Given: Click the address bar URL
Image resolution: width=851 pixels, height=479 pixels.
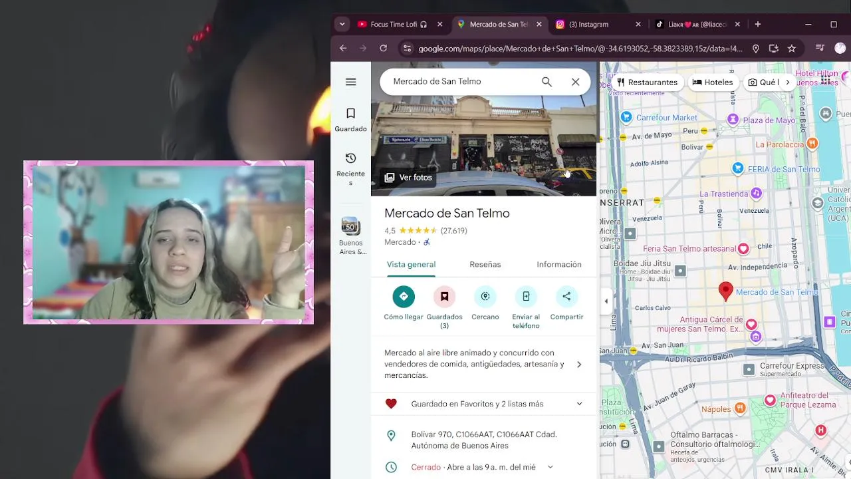Looking at the screenshot, I should click(580, 49).
